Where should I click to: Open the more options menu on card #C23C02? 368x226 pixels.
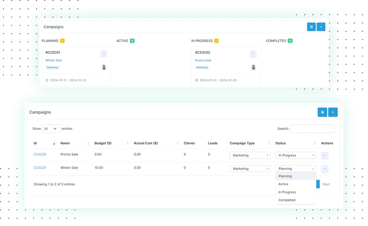click(x=253, y=54)
